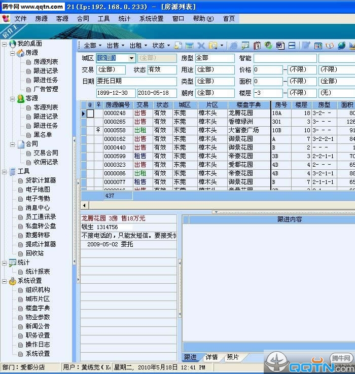Collapse the 合同 tree branch

[12, 144]
